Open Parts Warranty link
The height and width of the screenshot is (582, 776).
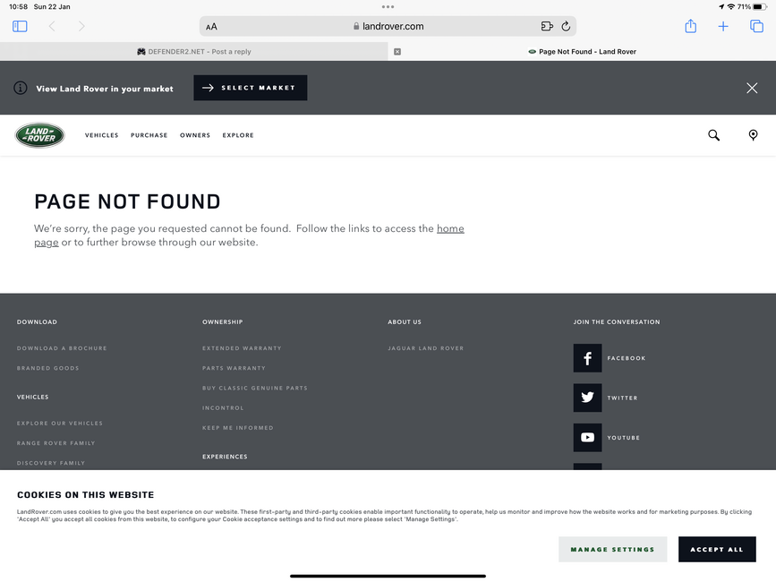click(x=235, y=368)
